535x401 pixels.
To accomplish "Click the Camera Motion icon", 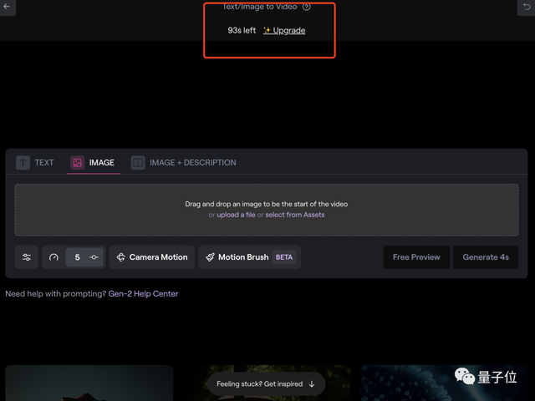I will [120, 257].
